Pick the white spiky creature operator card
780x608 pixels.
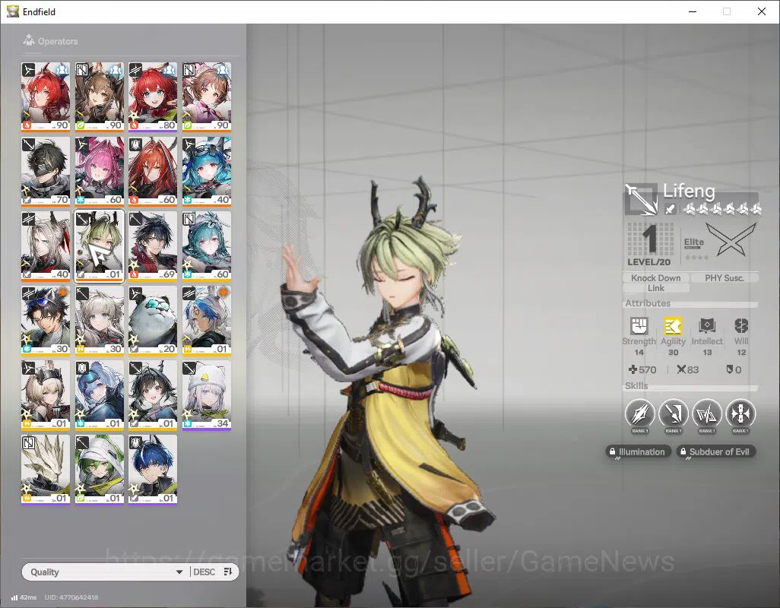pos(46,469)
